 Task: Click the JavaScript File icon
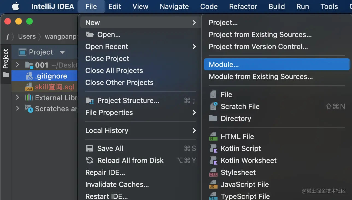tap(213, 184)
